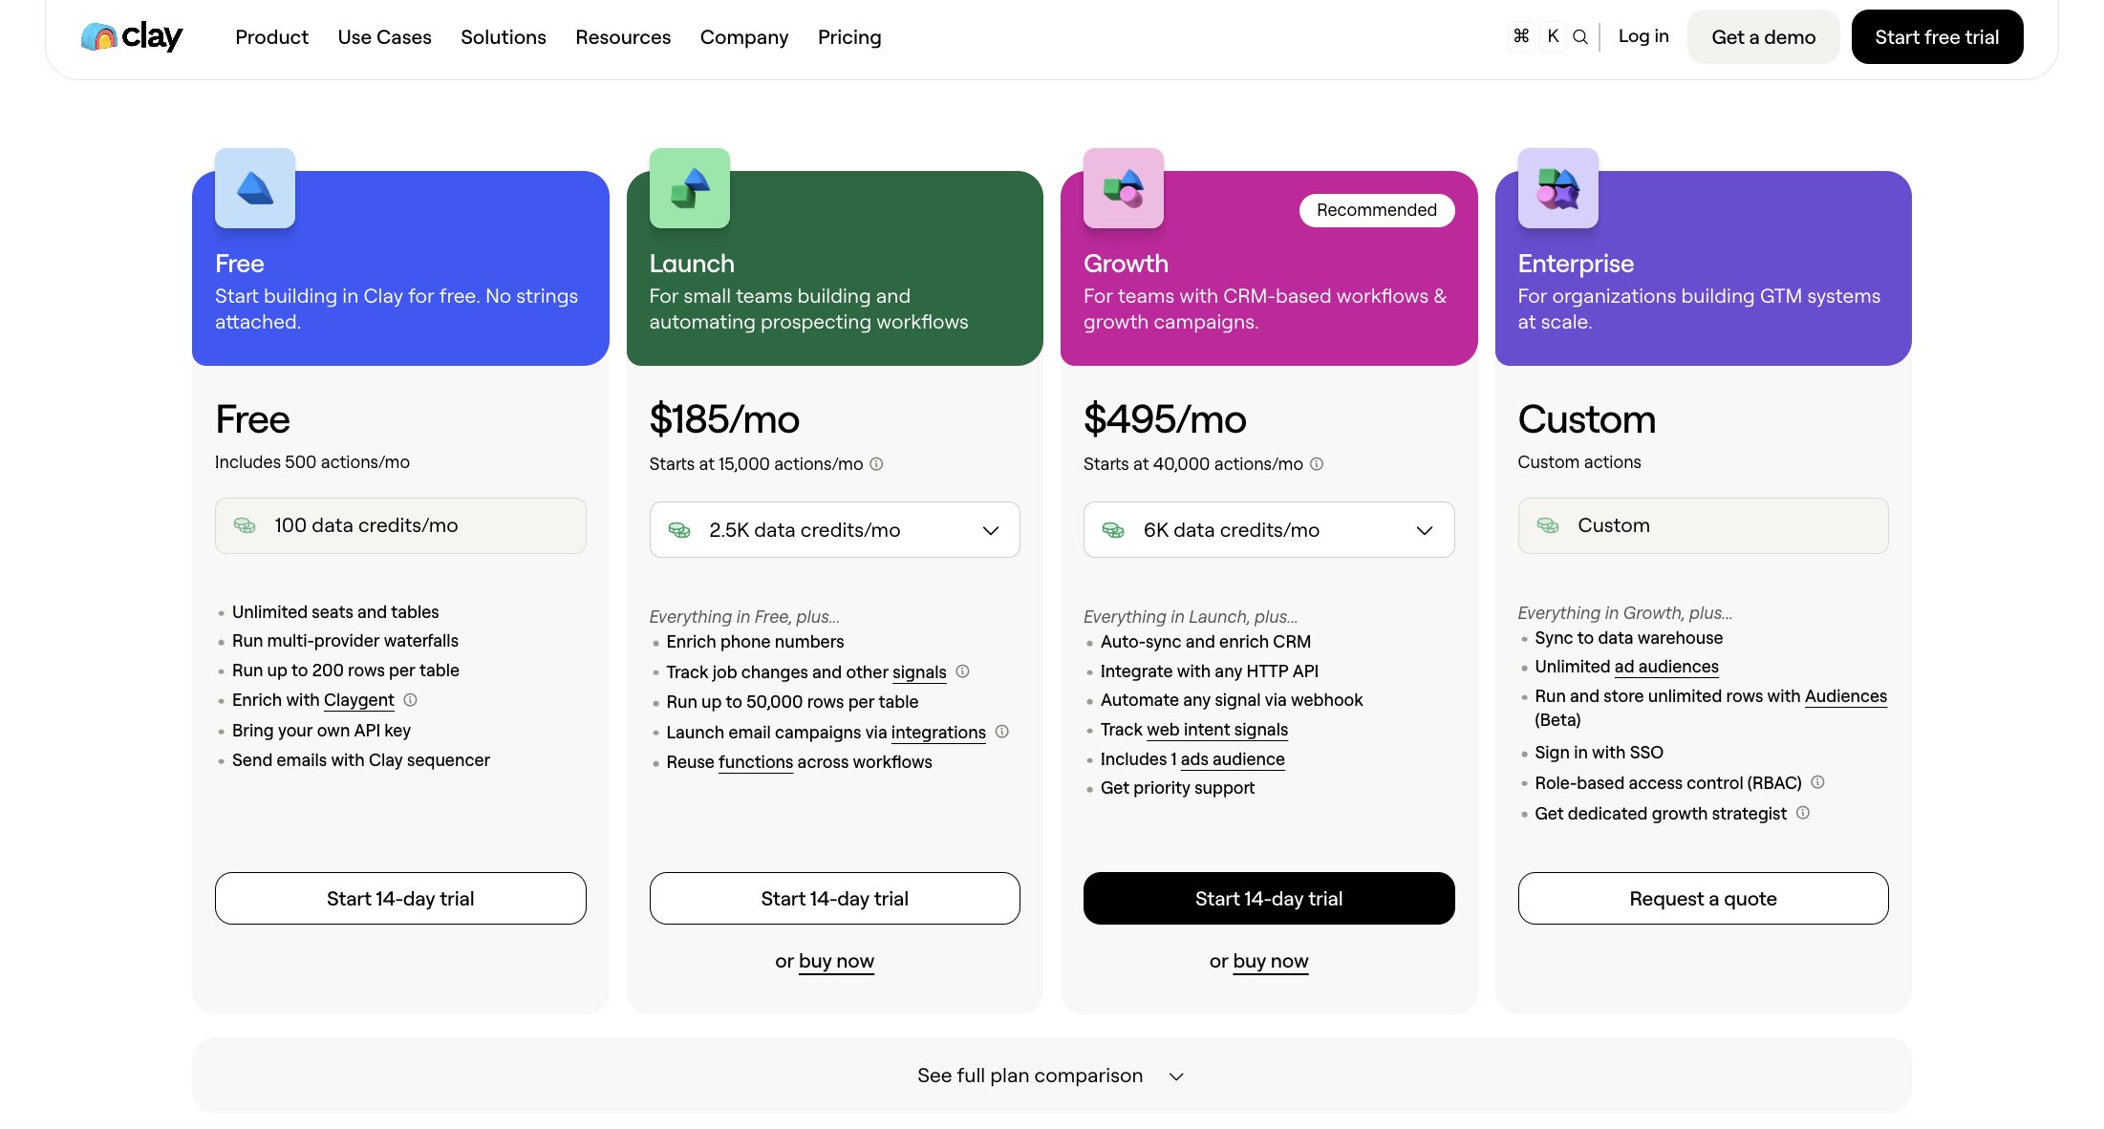
Task: Start 14-day trial on Launch plan
Action: (x=834, y=899)
